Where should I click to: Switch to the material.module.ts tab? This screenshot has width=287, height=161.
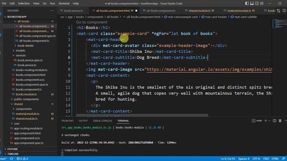point(239,11)
